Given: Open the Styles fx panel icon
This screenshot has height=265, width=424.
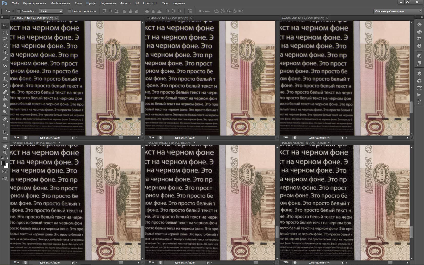Looking at the screenshot, I should pos(419,63).
